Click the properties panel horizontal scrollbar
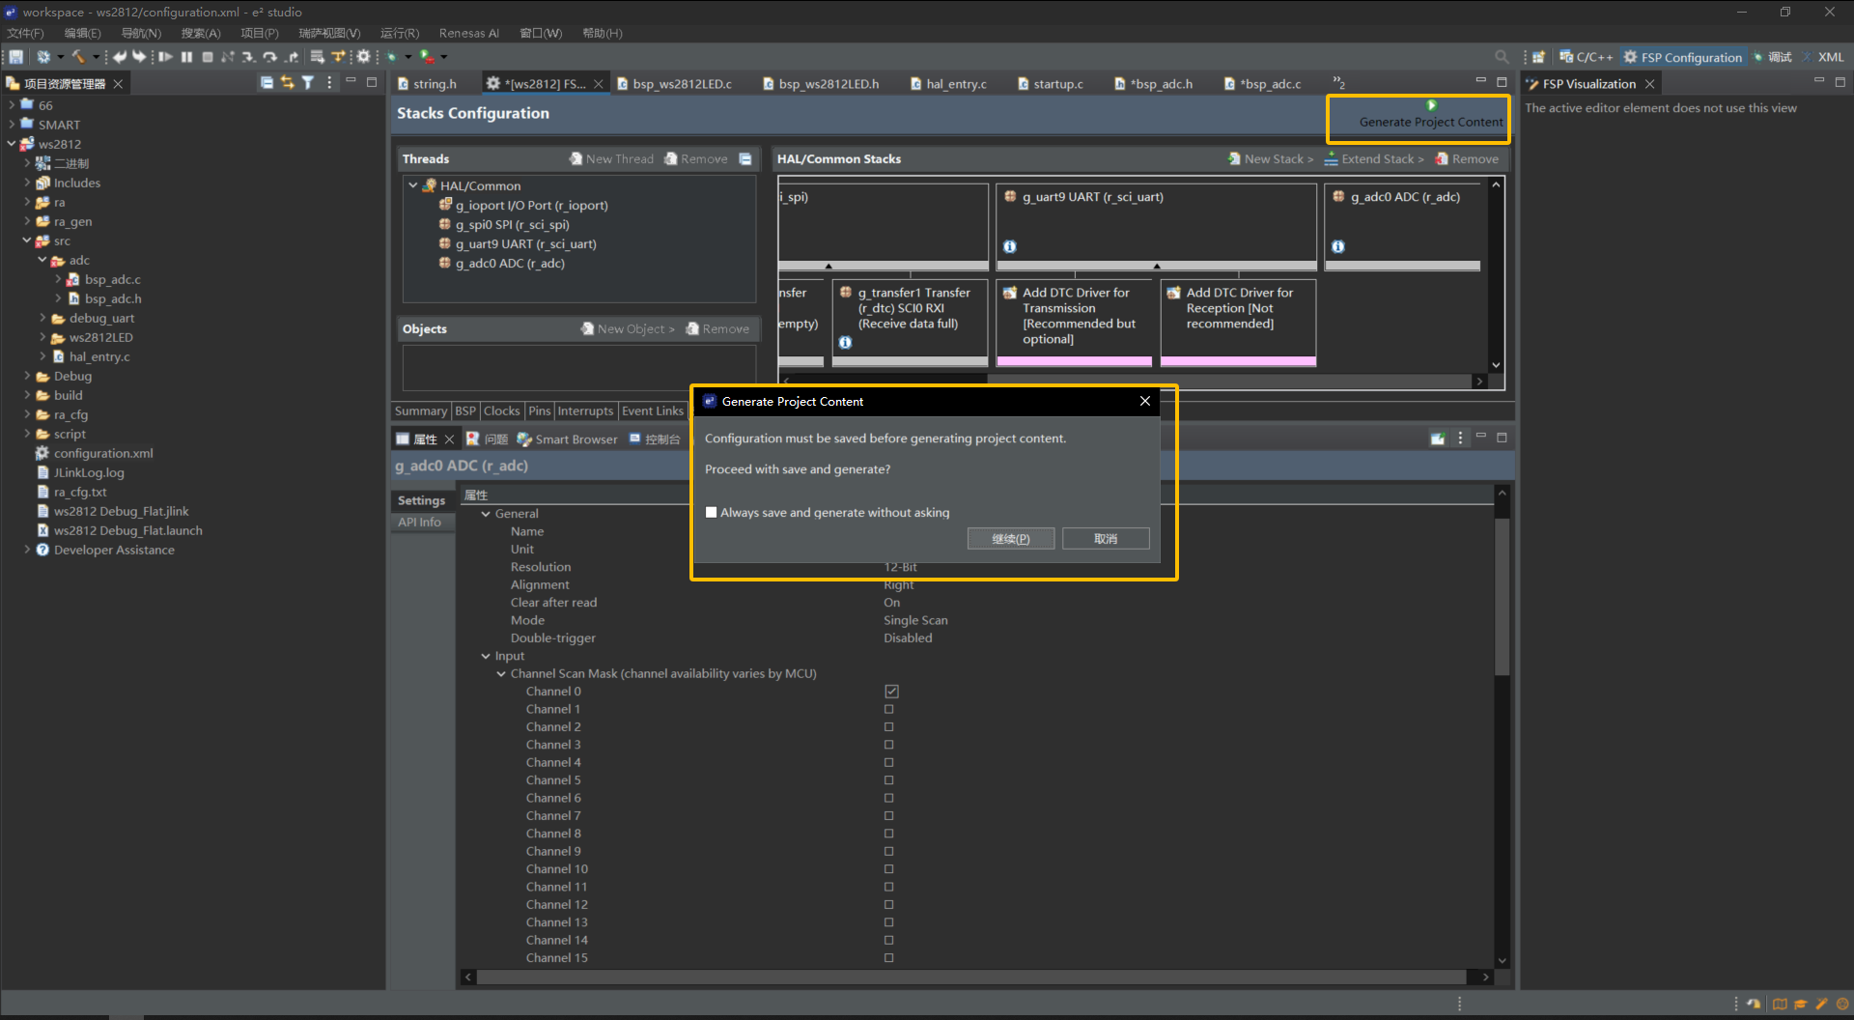 [x=970, y=977]
